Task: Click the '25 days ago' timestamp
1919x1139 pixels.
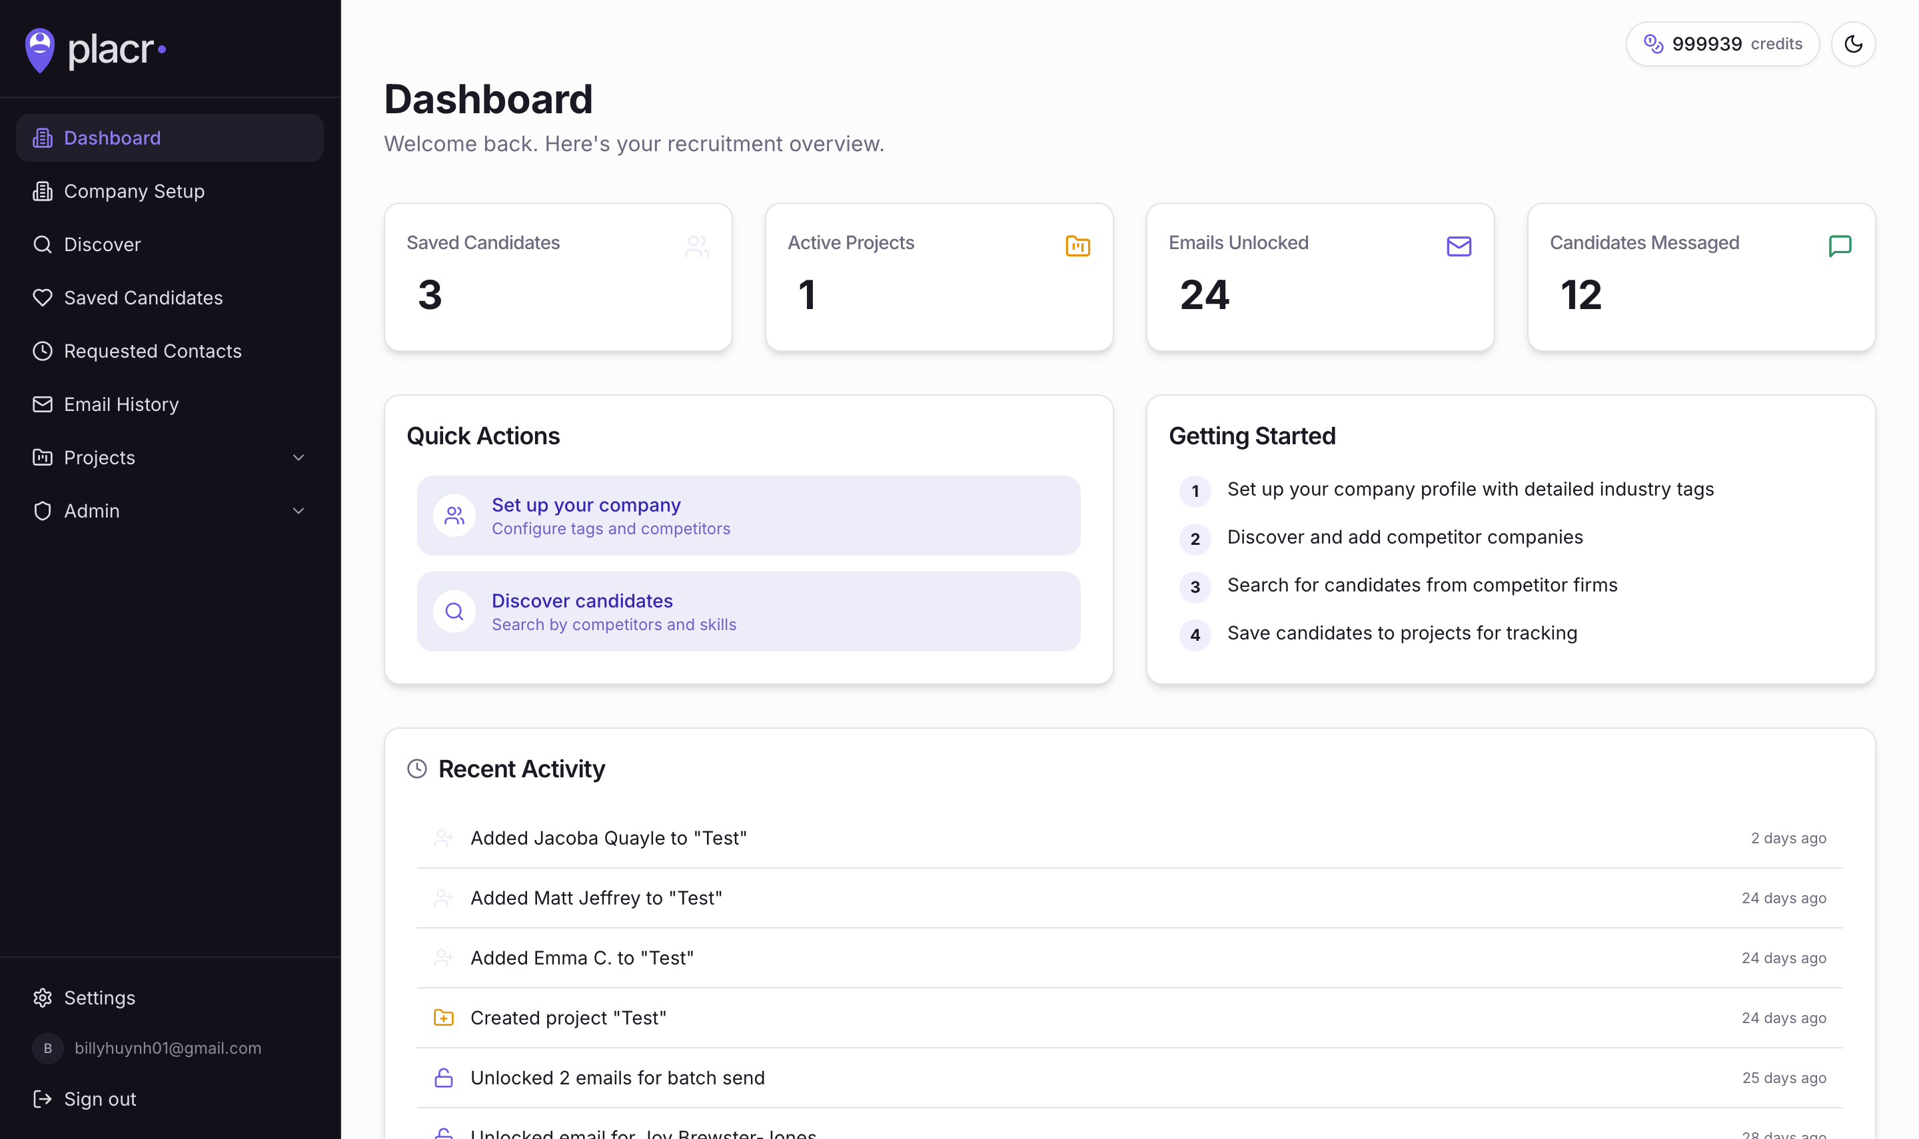Action: (x=1784, y=1078)
